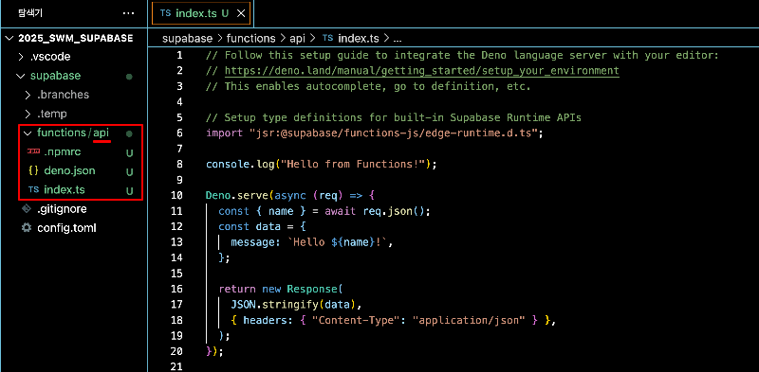Viewport: 759px width, 372px height.
Task: Click the import statement on line 6
Action: 375,133
